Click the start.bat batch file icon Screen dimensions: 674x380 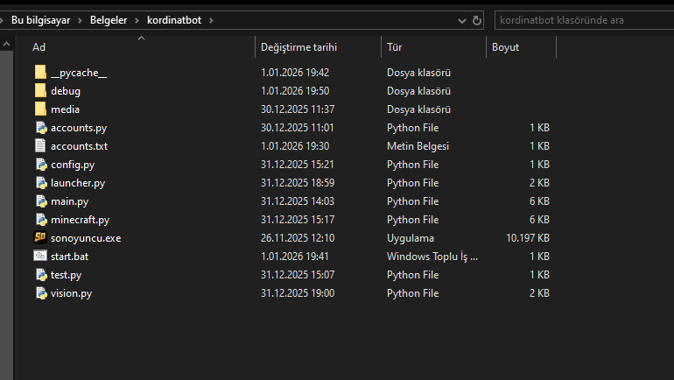click(x=40, y=256)
